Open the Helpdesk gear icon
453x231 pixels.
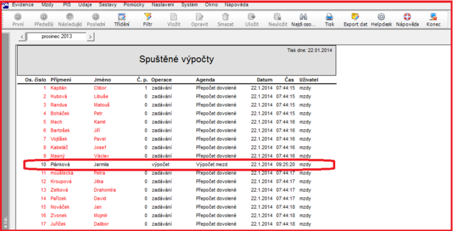[x=381, y=17]
